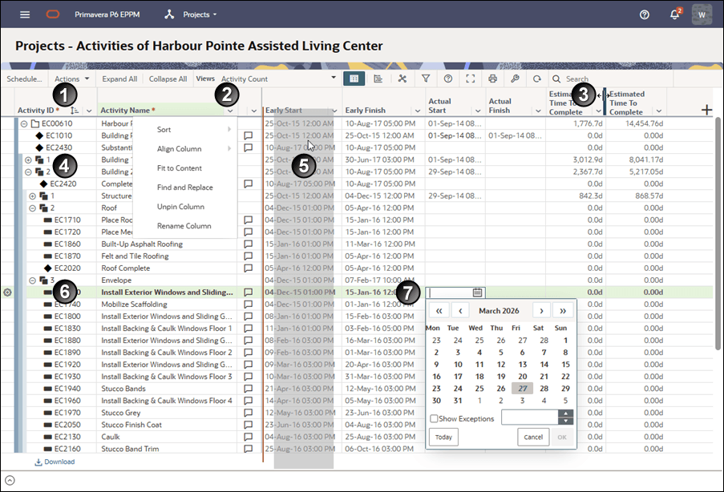Click the toolbar question mark icon

[x=448, y=79]
